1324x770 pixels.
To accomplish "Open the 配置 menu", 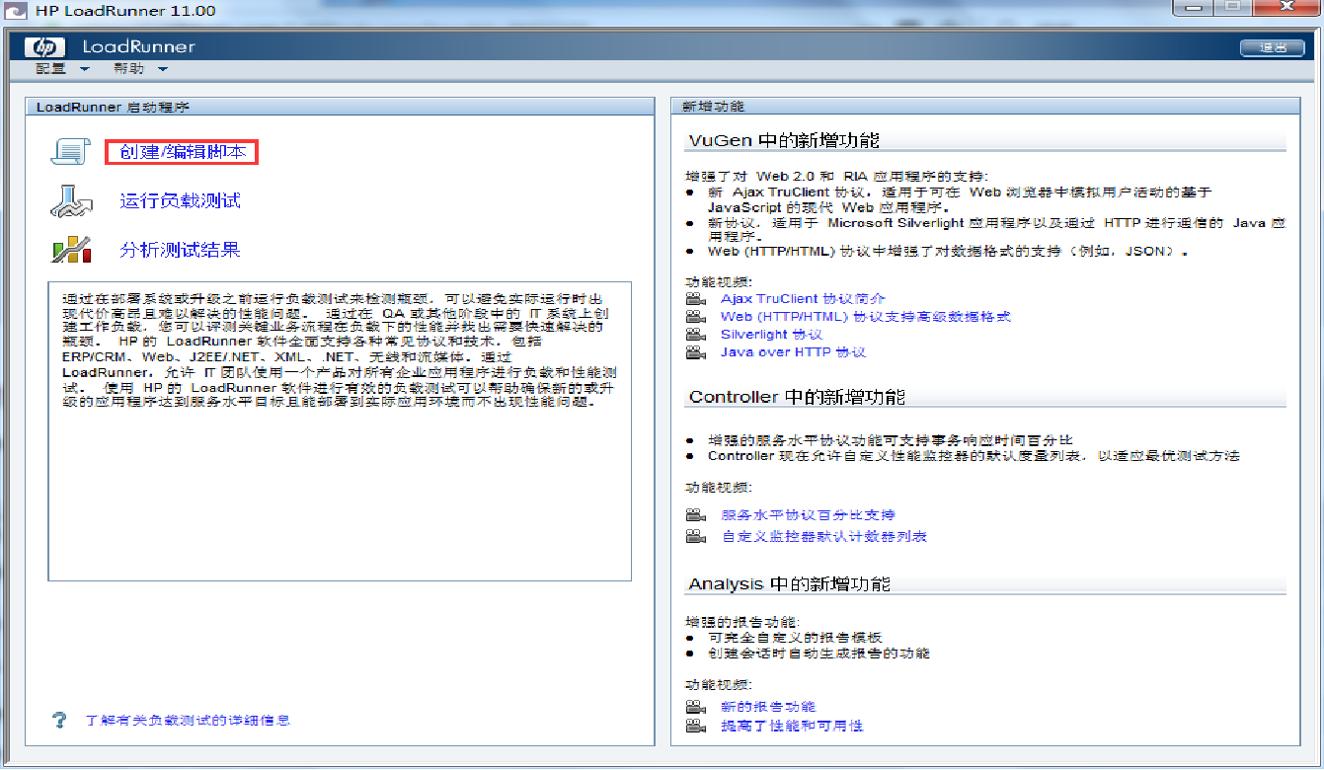I will 50,69.
